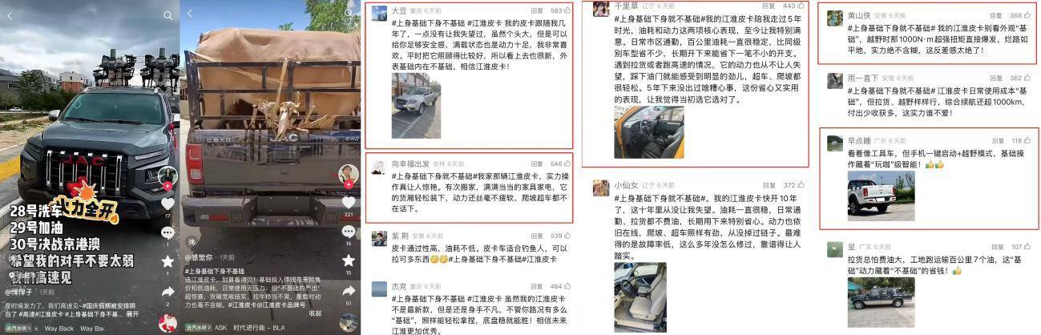Share the second video with 51 shares

click(x=349, y=291)
